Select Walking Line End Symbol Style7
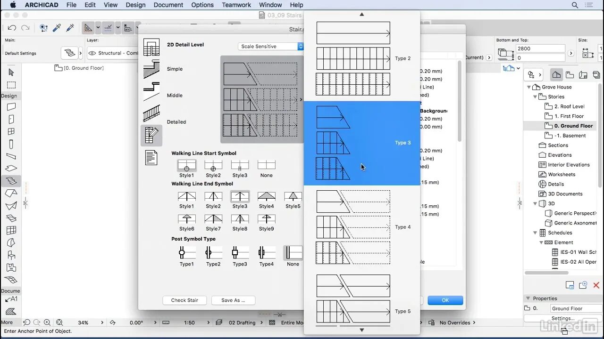Screen dimensions: 604x339 (213, 222)
